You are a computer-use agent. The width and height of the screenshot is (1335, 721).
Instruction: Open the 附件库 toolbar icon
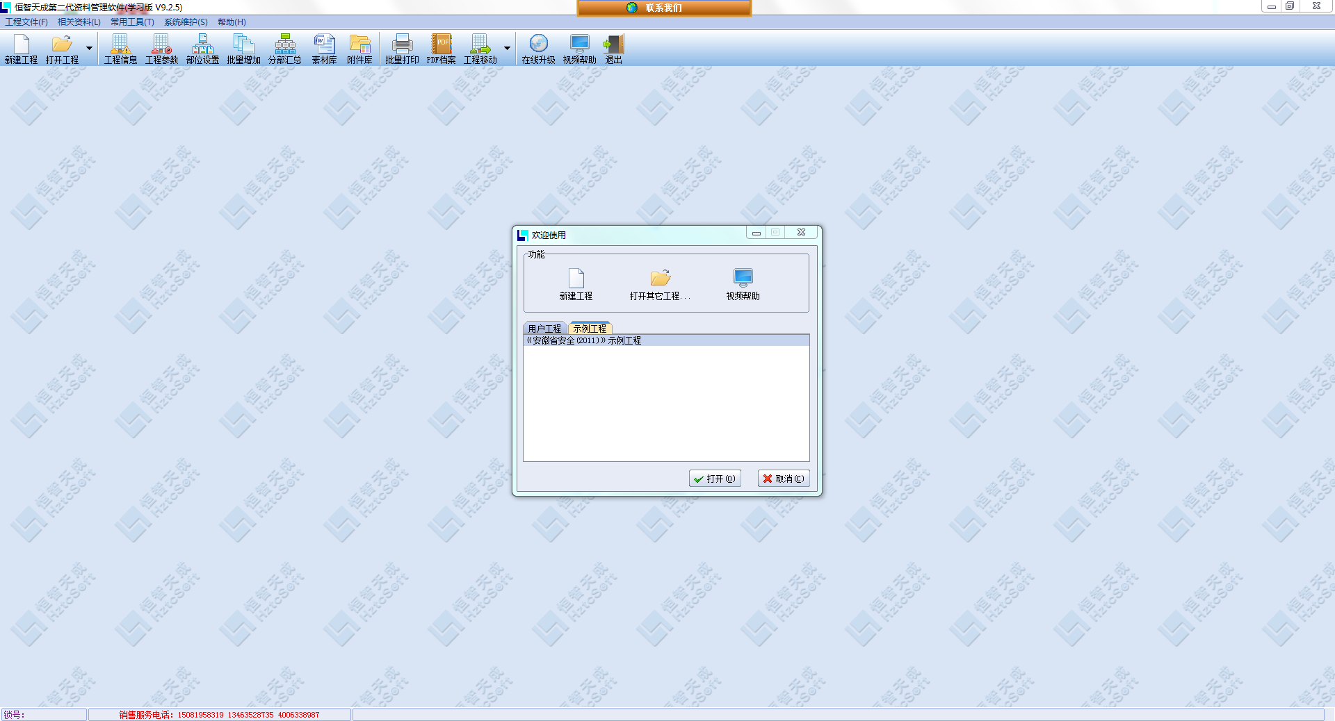coord(359,49)
